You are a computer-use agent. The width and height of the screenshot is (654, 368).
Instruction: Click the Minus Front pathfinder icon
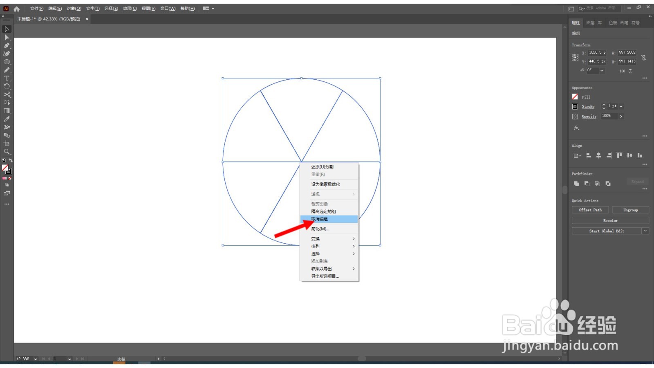coord(587,184)
